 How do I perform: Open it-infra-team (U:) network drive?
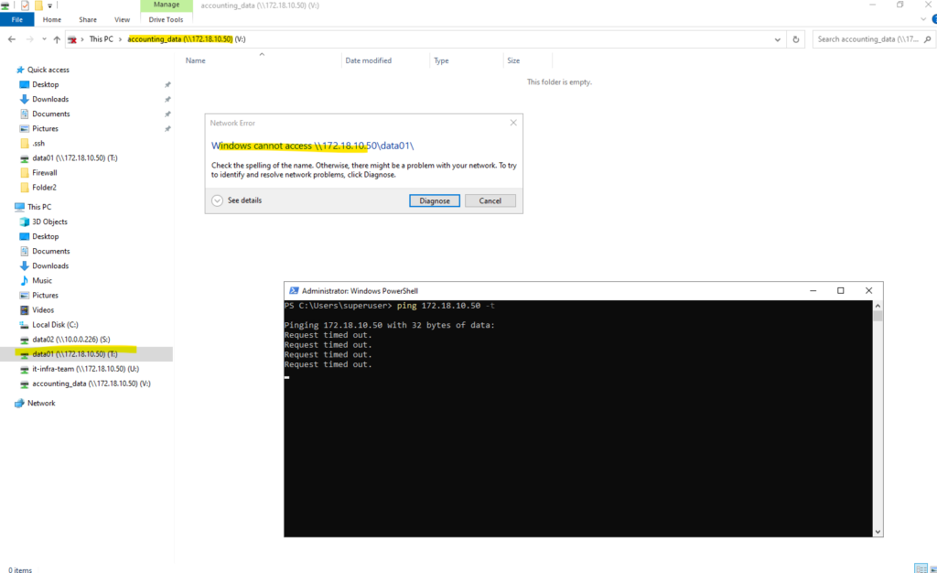pyautogui.click(x=85, y=369)
